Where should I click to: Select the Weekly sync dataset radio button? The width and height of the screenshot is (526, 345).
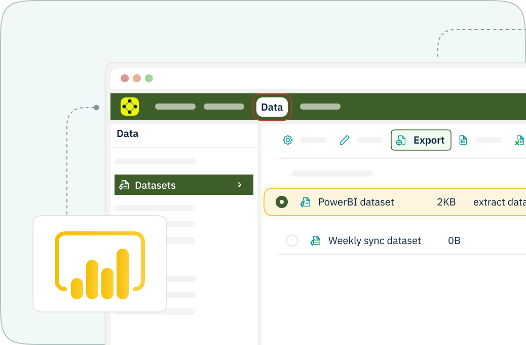click(x=292, y=240)
